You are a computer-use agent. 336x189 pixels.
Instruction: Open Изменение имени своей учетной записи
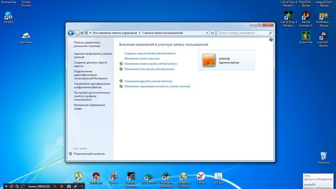click(151, 64)
